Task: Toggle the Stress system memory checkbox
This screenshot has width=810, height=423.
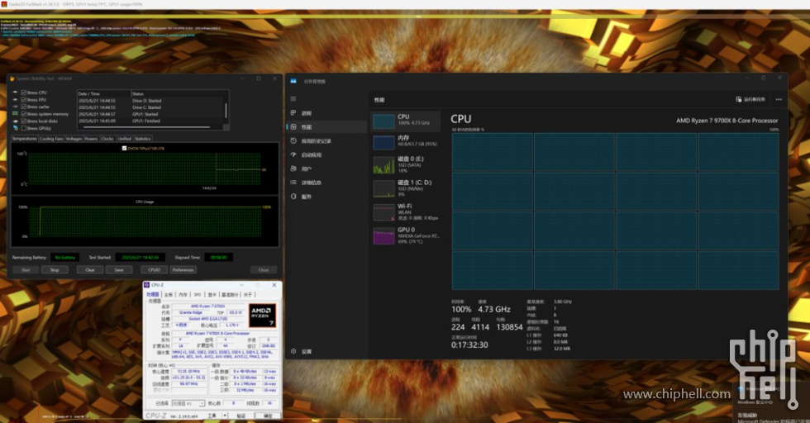Action: [24, 114]
